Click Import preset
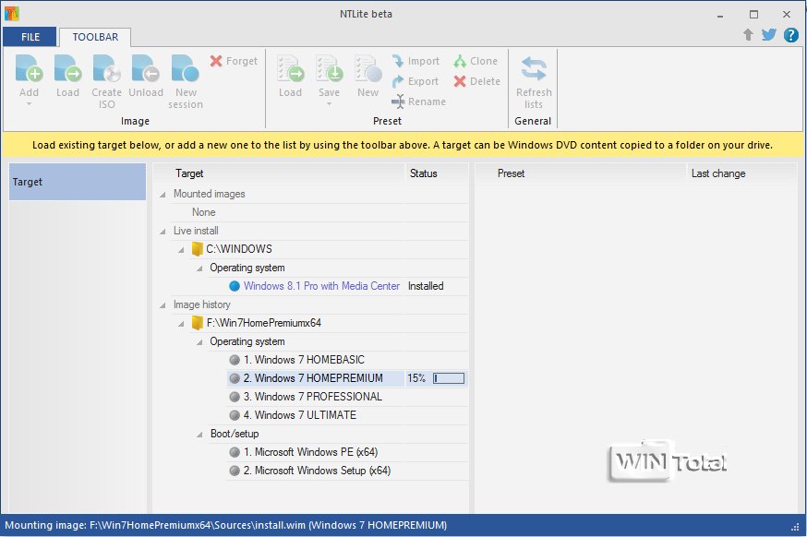This screenshot has width=807, height=537. (x=416, y=61)
